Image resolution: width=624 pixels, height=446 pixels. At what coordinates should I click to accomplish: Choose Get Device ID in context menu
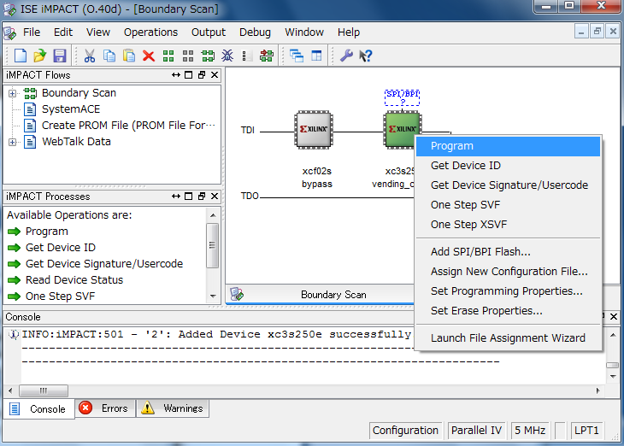[x=508, y=166]
